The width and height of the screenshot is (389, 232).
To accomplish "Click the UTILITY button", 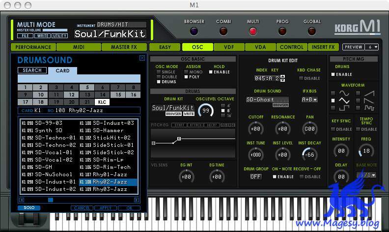I will pyautogui.click(x=59, y=36).
